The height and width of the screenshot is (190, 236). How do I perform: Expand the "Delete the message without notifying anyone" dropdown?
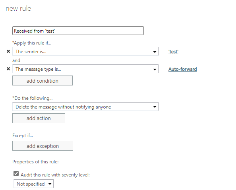(85, 107)
